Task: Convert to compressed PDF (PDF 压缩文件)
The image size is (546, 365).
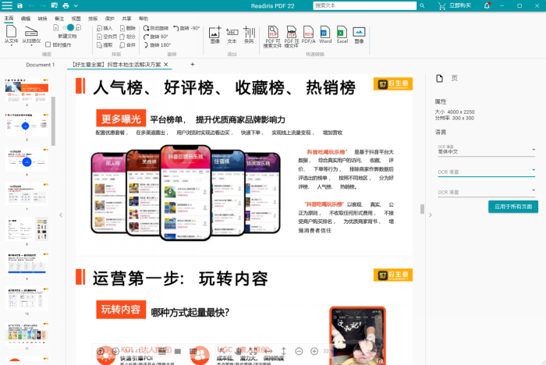Action: pyautogui.click(x=292, y=37)
